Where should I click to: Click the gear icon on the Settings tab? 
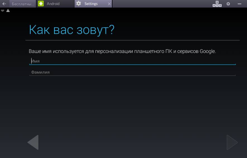click(x=79, y=4)
